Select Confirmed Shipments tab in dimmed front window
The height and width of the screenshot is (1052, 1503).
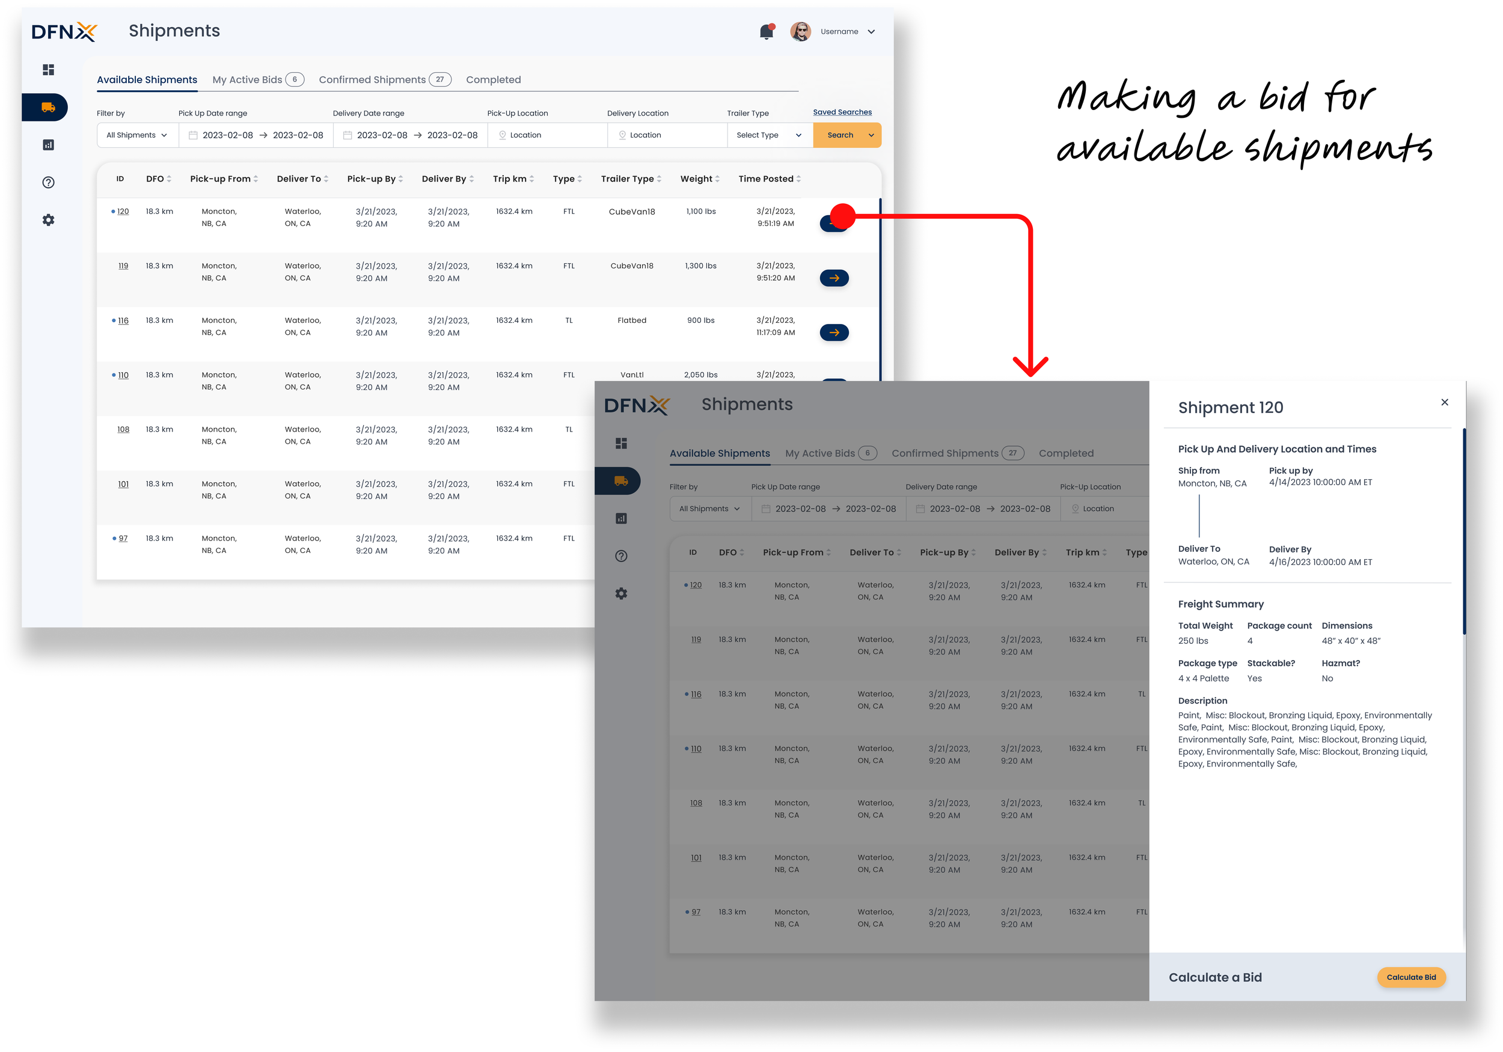[x=958, y=454]
